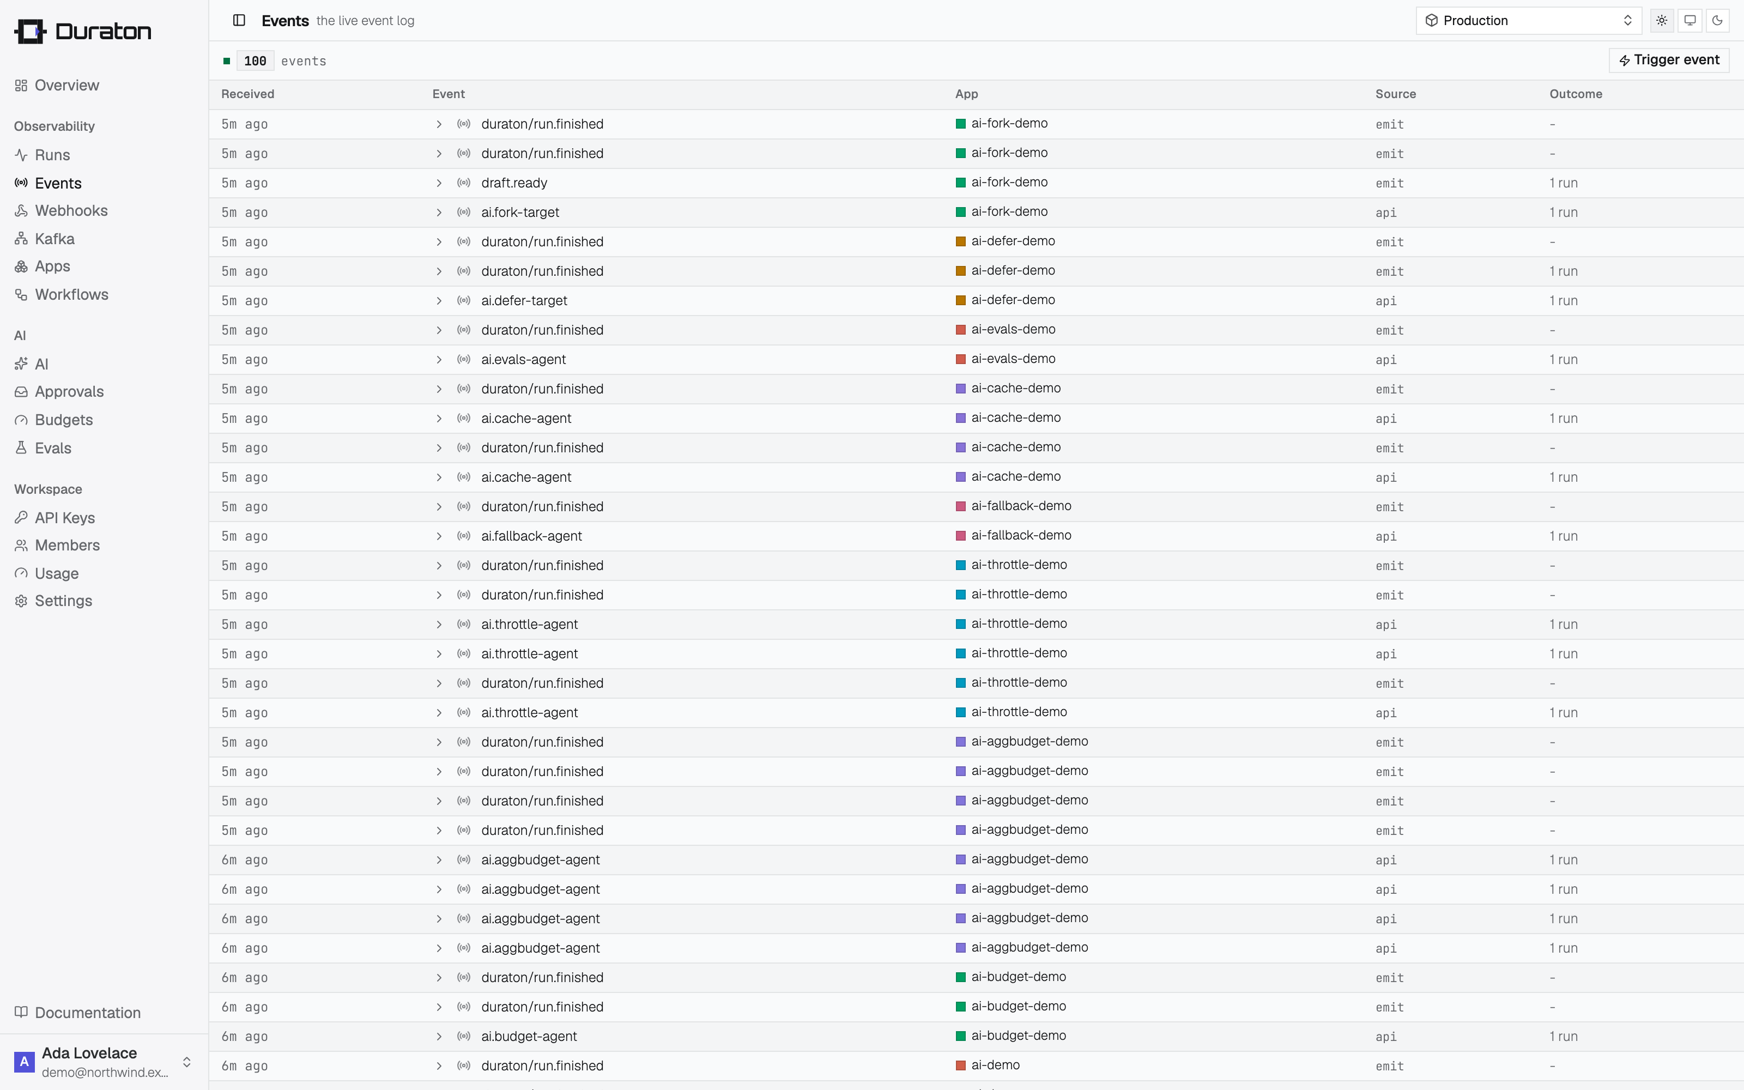
Task: Switch to system theme
Action: click(1690, 20)
